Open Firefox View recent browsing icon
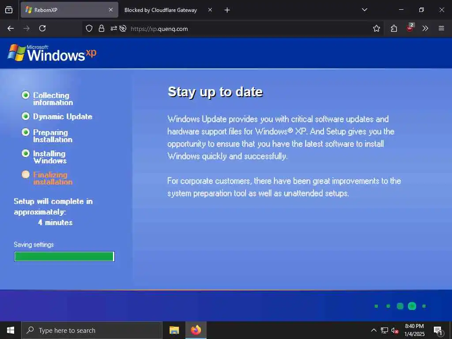This screenshot has height=339, width=452. tap(9, 10)
